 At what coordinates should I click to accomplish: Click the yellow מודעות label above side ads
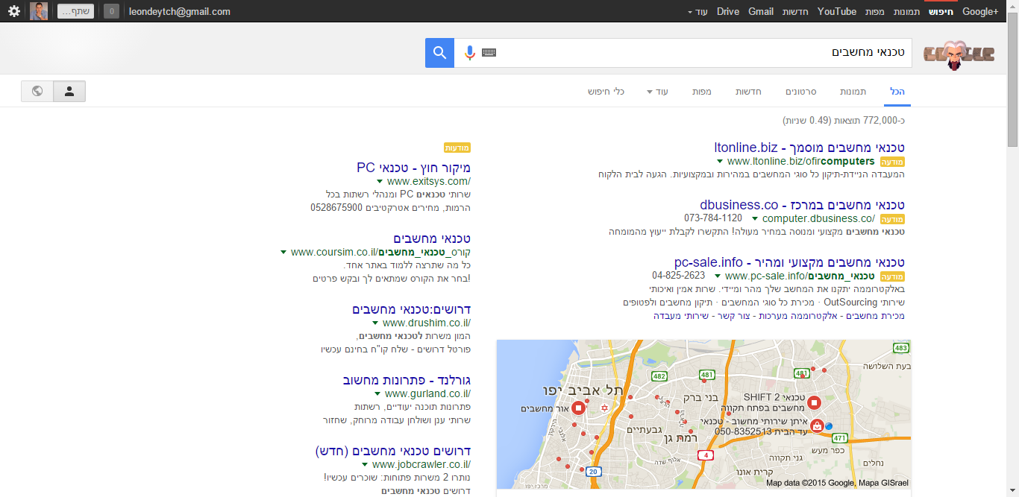pyautogui.click(x=457, y=148)
